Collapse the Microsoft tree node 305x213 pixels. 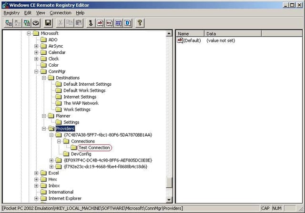(x=29, y=33)
